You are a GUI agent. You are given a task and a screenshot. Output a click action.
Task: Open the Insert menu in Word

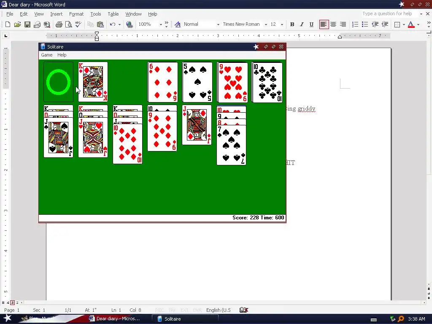coord(56,14)
